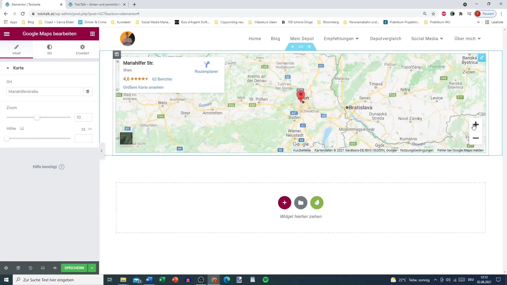This screenshot has height=285, width=507.
Task: Open the widgets grid panel icon
Action: point(92,34)
